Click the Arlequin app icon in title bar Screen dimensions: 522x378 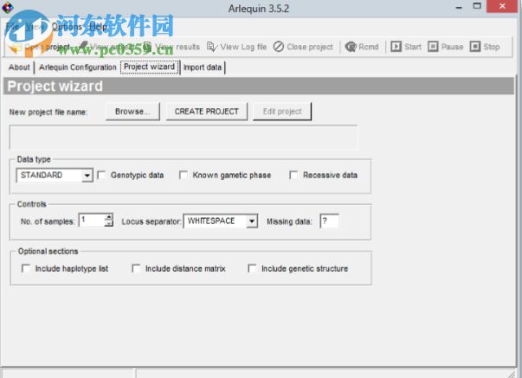pyautogui.click(x=7, y=7)
